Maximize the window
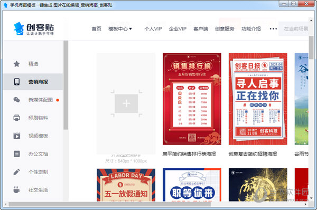 point(293,4)
